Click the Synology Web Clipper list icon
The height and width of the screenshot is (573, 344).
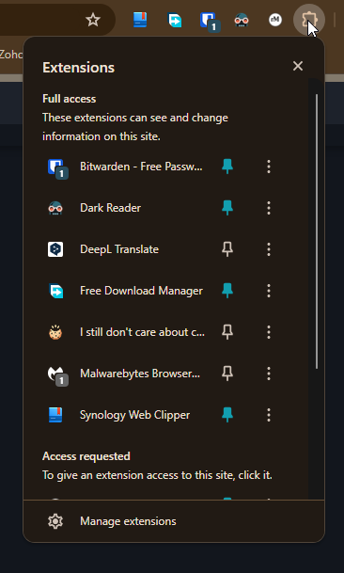pos(55,415)
